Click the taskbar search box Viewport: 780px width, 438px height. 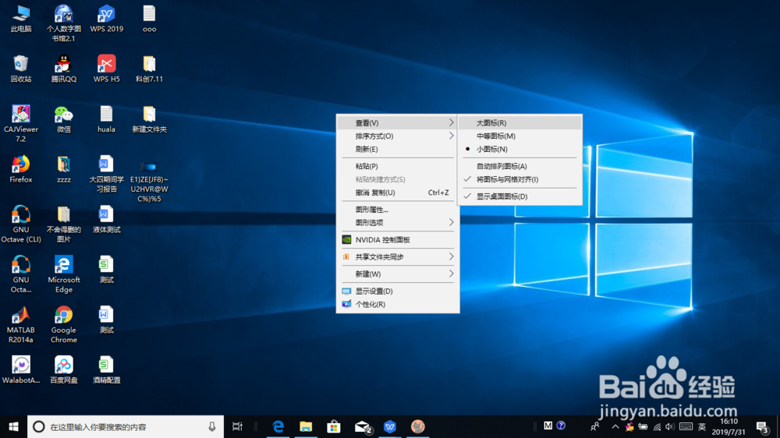tap(126, 426)
